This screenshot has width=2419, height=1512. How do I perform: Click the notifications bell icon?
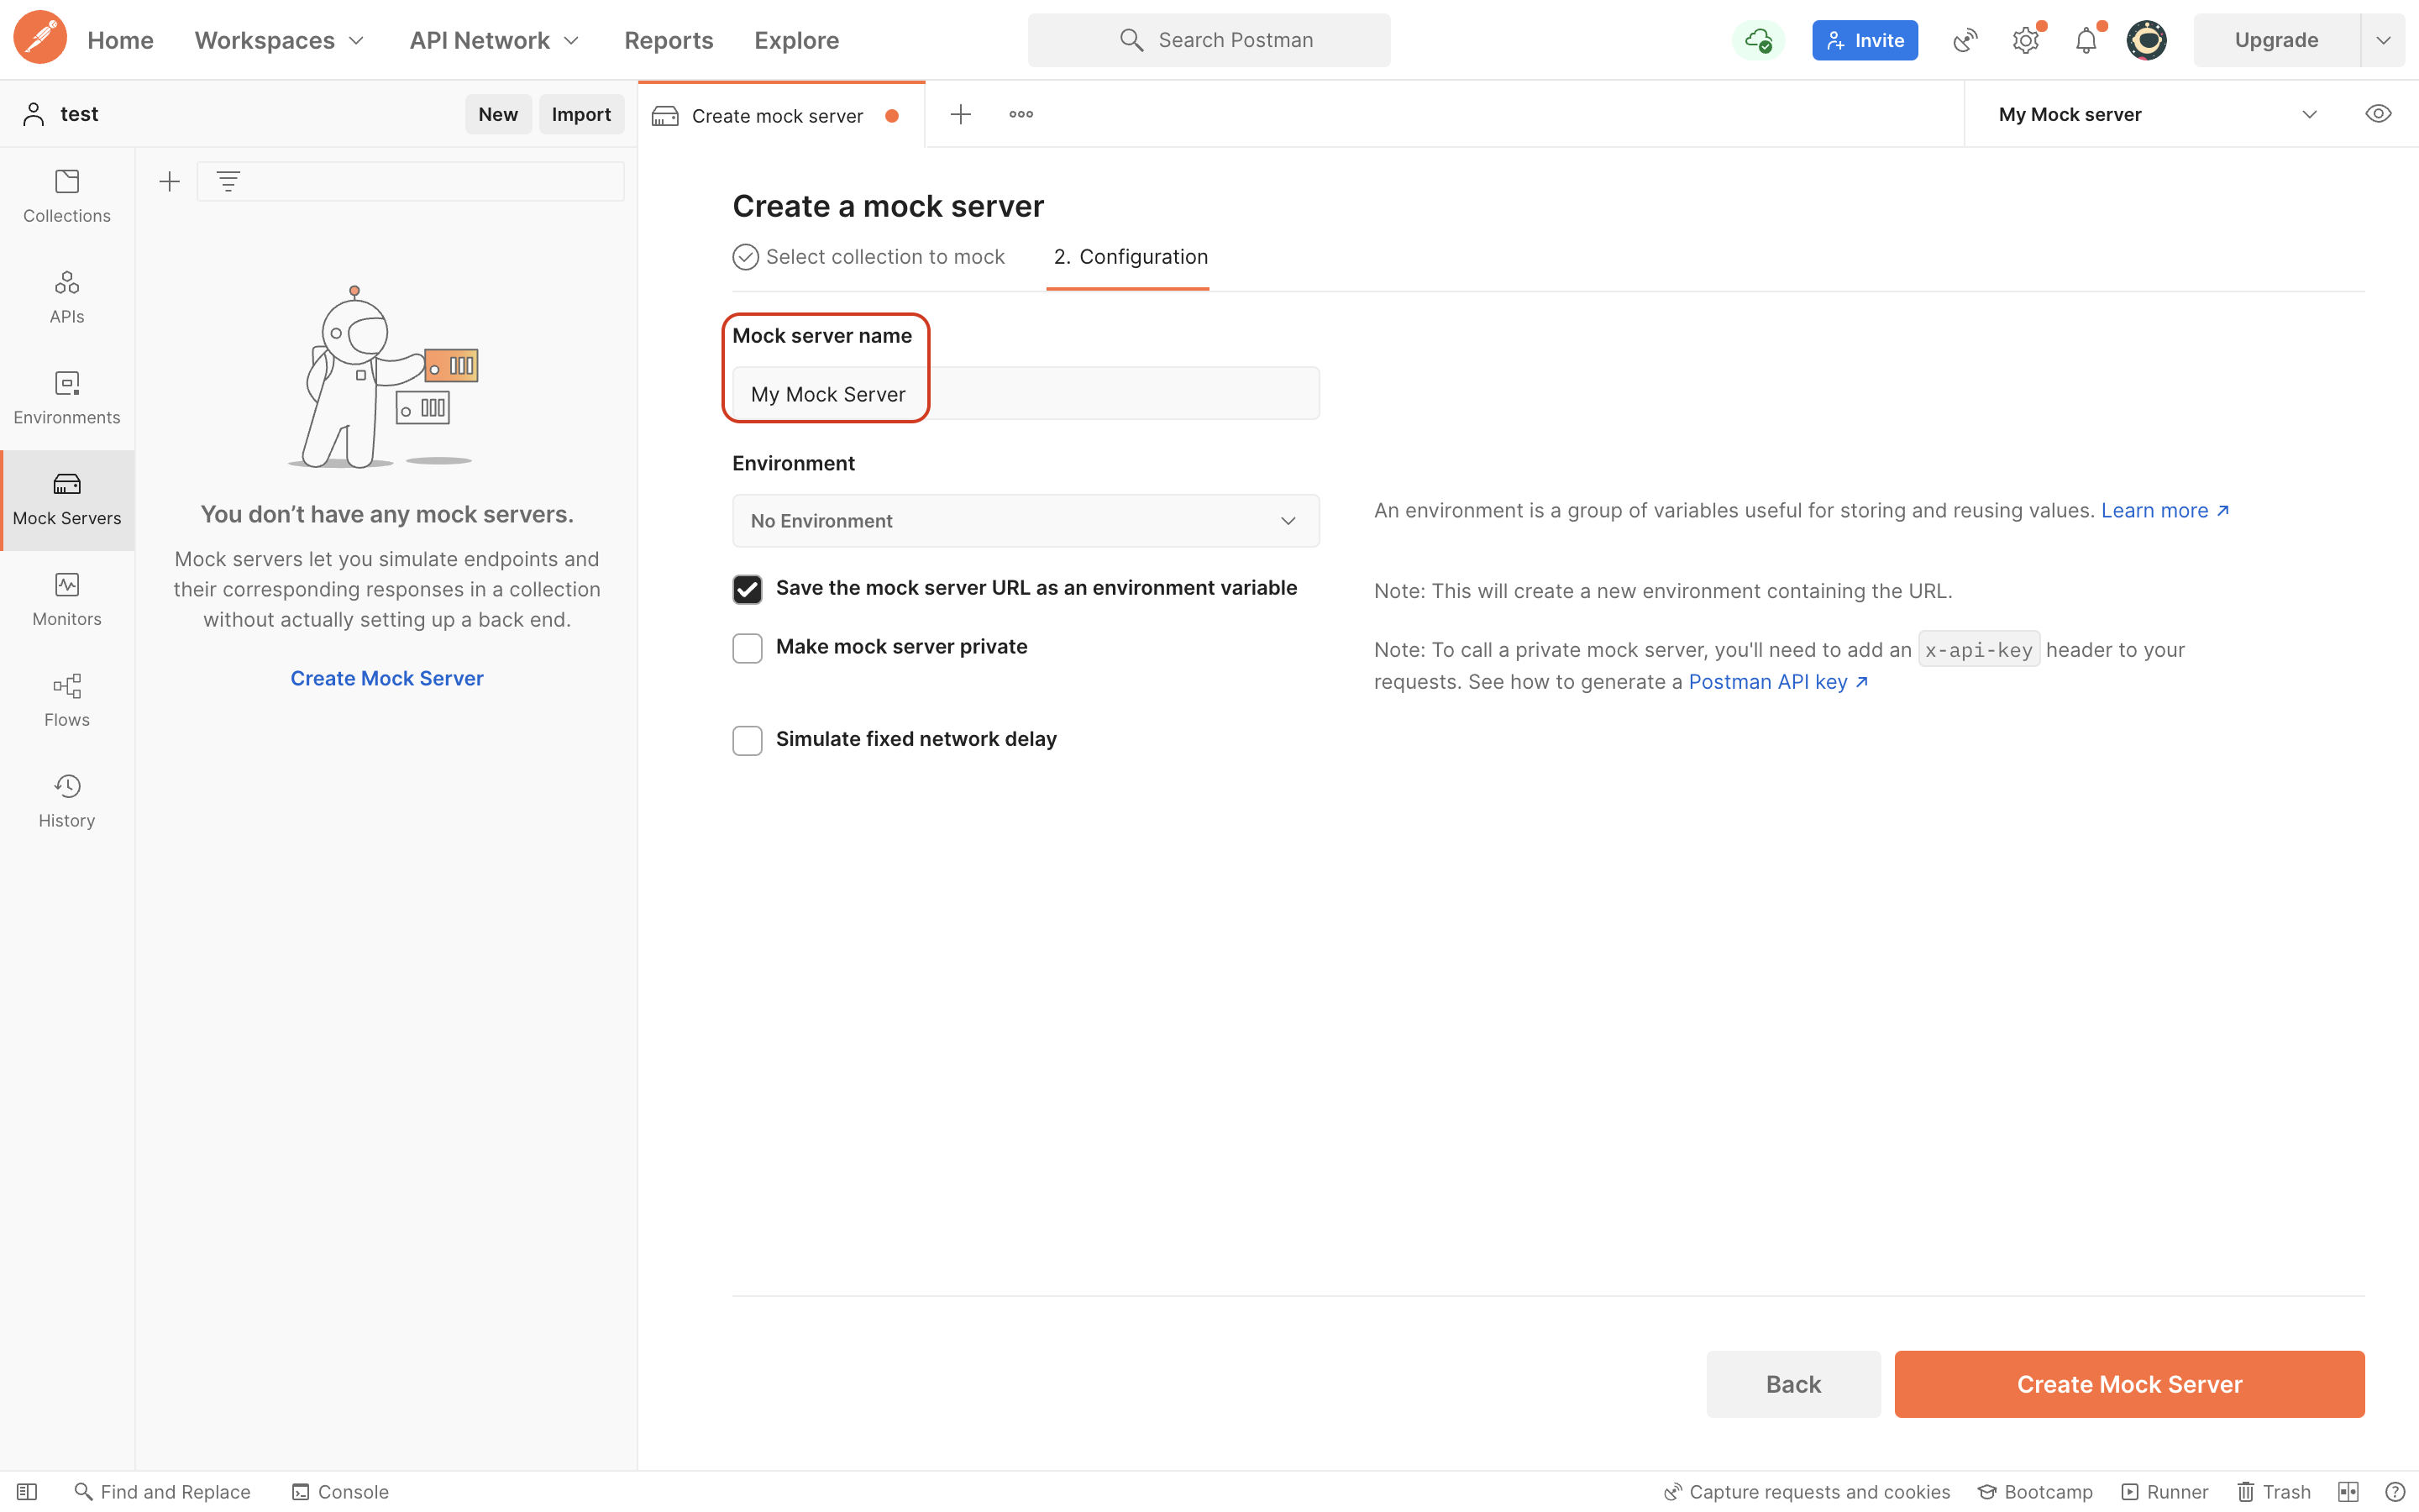tap(2086, 41)
